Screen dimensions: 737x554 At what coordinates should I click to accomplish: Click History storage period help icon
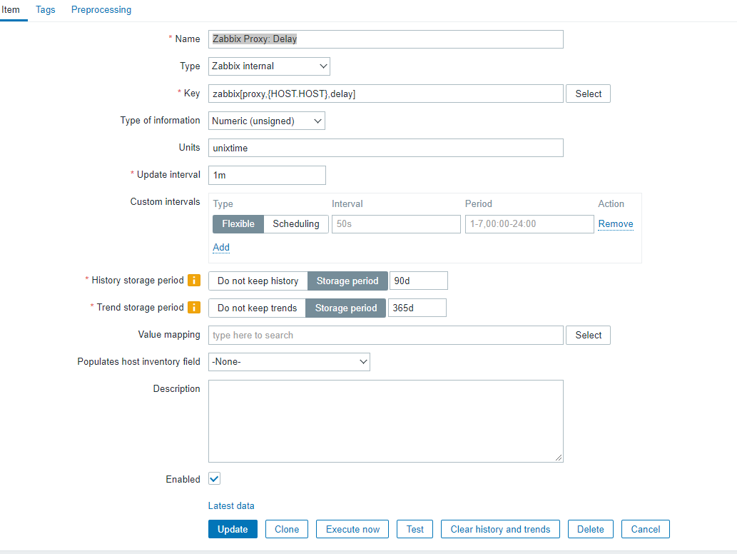tap(193, 281)
